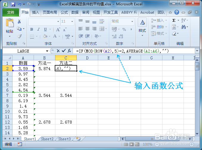This screenshot has height=150, width=202.
Task: Click inside the formula bar text
Action: coord(122,51)
